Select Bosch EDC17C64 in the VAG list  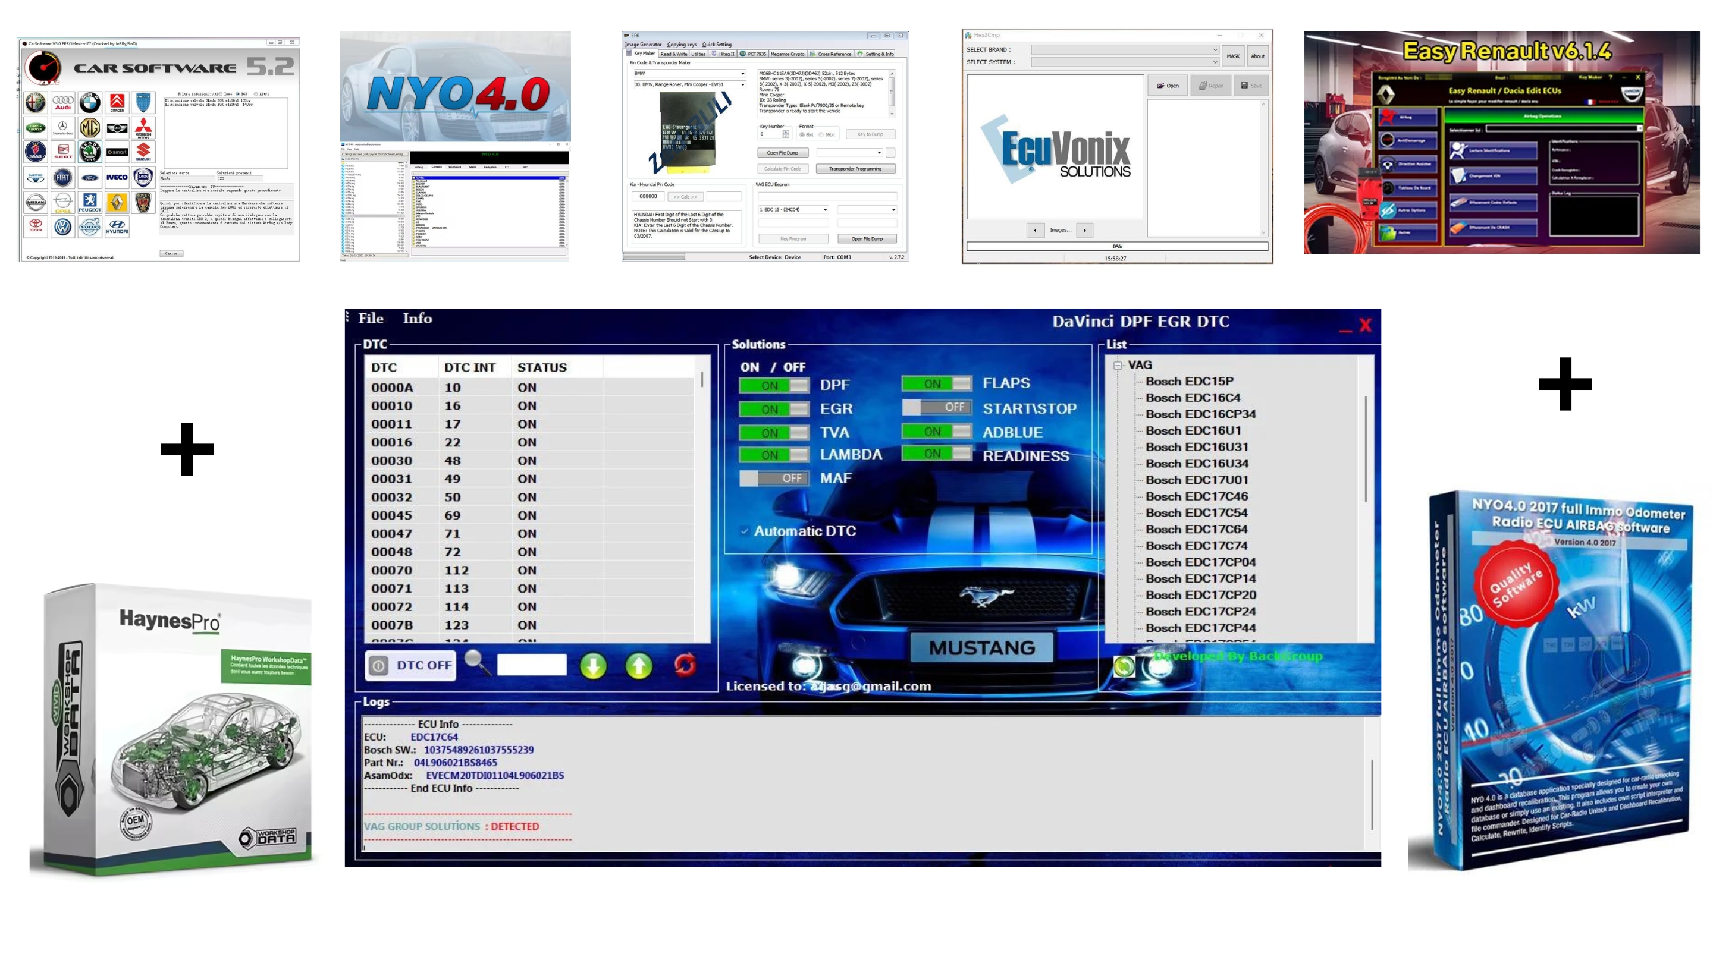(x=1196, y=530)
